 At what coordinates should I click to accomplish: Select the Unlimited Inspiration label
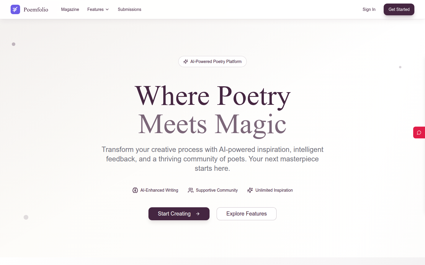[274, 190]
